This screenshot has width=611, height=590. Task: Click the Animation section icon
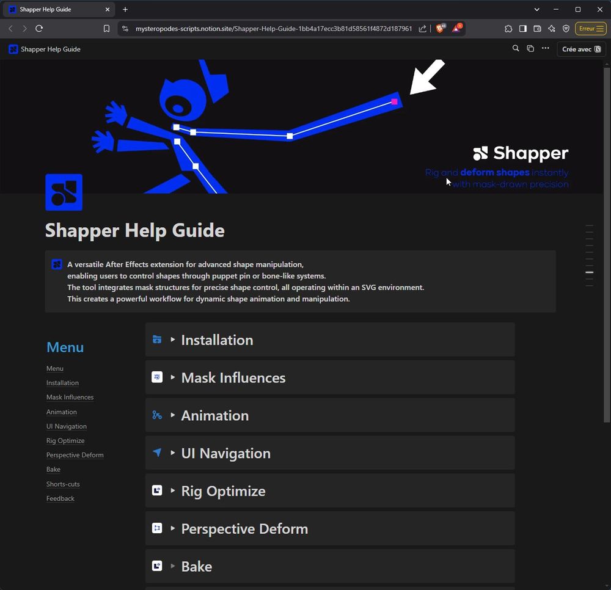[157, 415]
